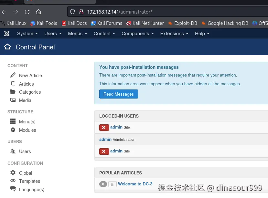Click the POPULAR ARTICLES heading

pos(121,173)
